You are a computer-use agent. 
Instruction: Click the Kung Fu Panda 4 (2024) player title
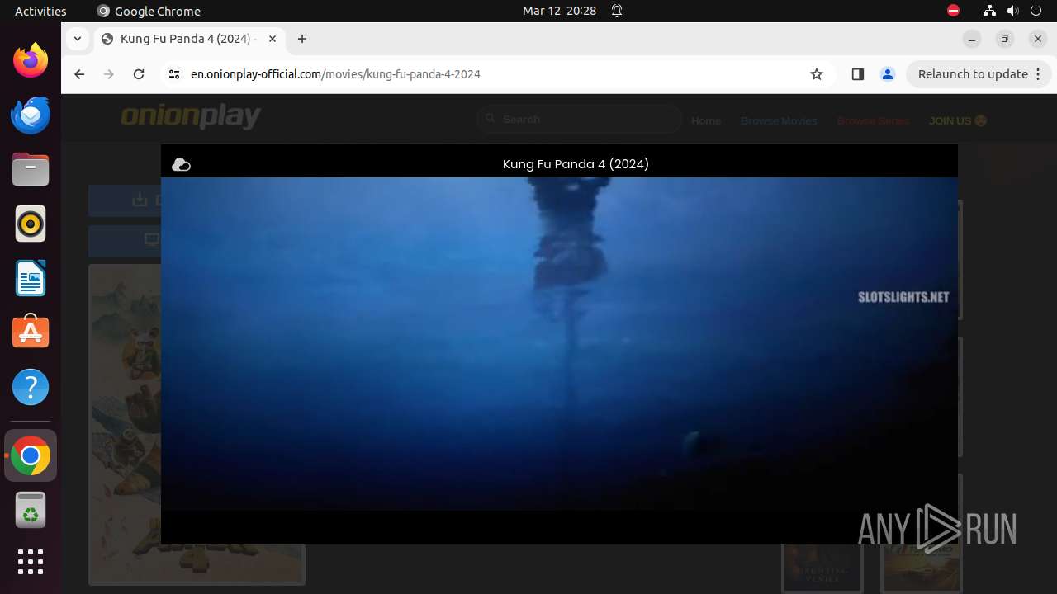pyautogui.click(x=576, y=164)
